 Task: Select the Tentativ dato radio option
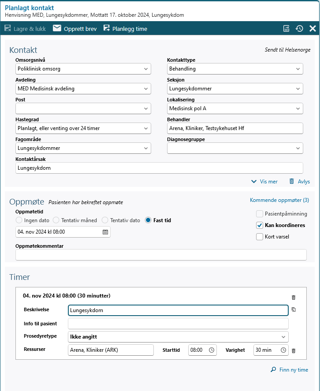[105, 220]
